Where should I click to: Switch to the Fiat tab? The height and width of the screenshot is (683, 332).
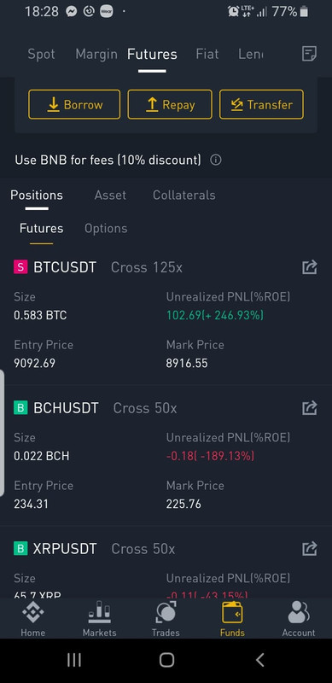(207, 54)
